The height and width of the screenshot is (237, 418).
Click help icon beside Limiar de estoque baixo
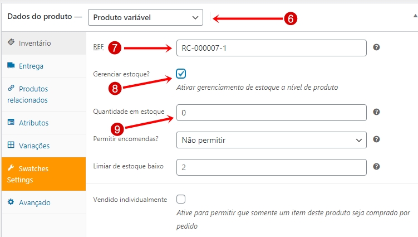click(x=376, y=167)
